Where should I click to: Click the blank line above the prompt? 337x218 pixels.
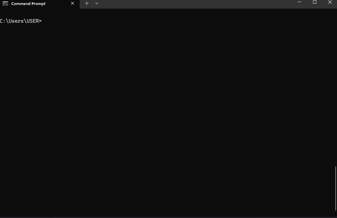click(x=168, y=13)
